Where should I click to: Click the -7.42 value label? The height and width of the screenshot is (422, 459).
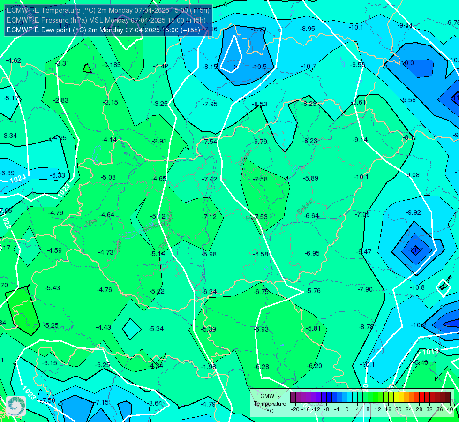210,179
